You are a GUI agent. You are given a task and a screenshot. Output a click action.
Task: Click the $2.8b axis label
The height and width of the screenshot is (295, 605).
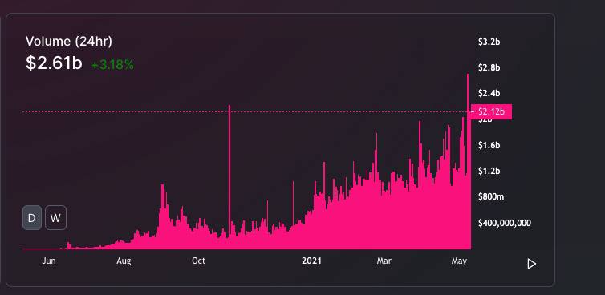(489, 67)
